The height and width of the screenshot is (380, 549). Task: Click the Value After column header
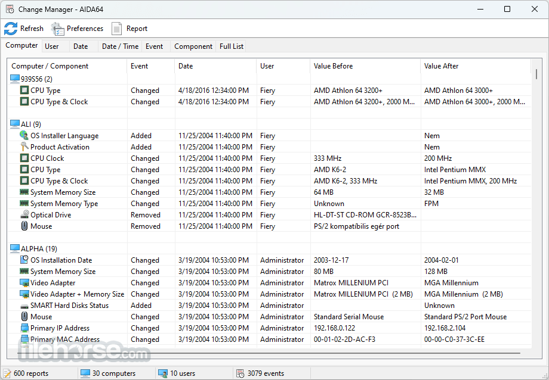tap(476, 66)
